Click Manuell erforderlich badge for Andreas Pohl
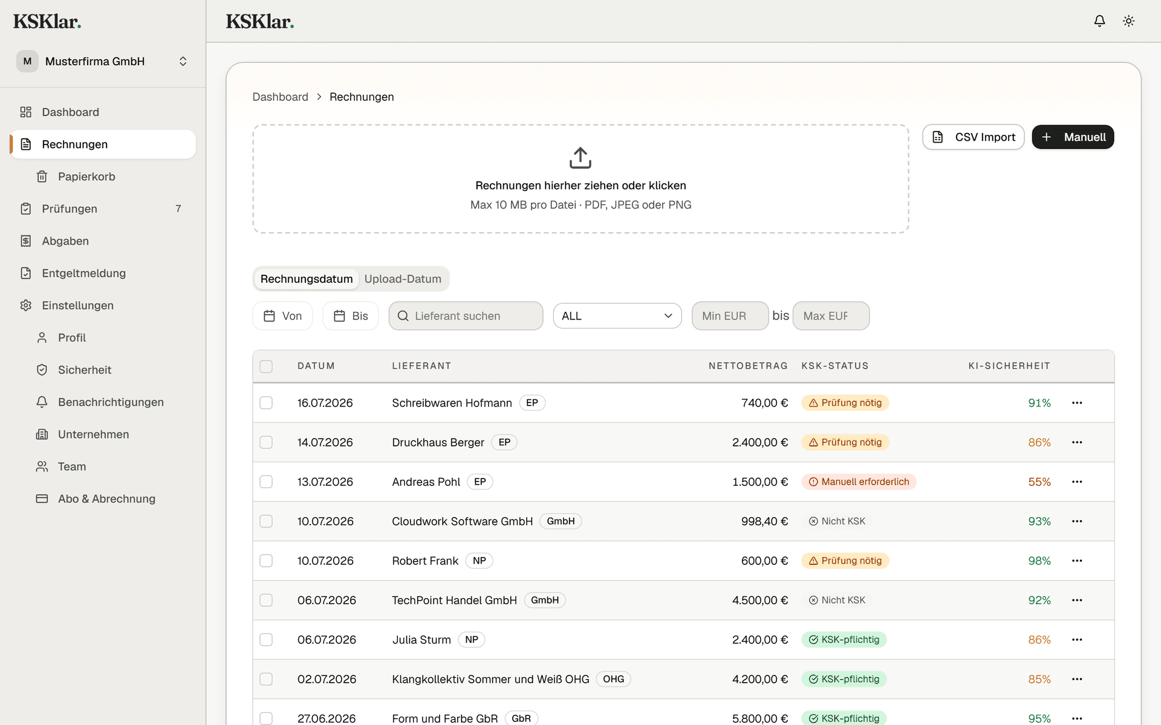The width and height of the screenshot is (1161, 725). (859, 482)
